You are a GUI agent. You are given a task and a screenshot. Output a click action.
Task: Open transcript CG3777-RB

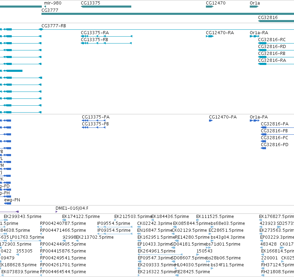coord(54,26)
